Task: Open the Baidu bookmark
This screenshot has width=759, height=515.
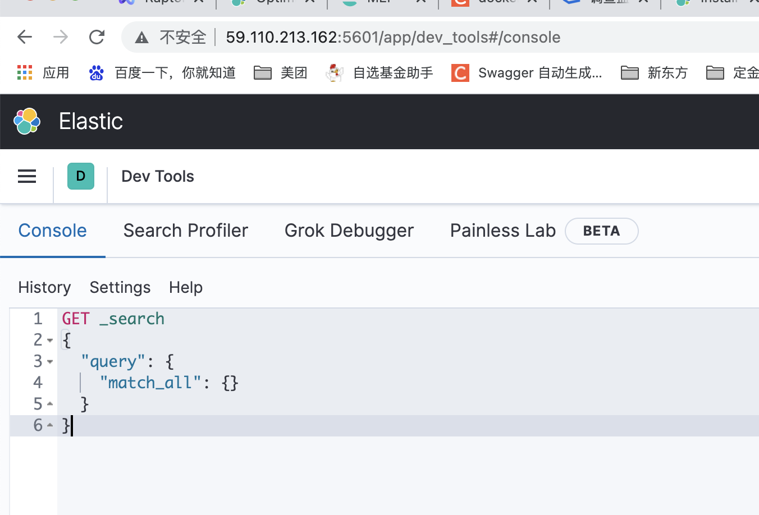Action: [162, 72]
